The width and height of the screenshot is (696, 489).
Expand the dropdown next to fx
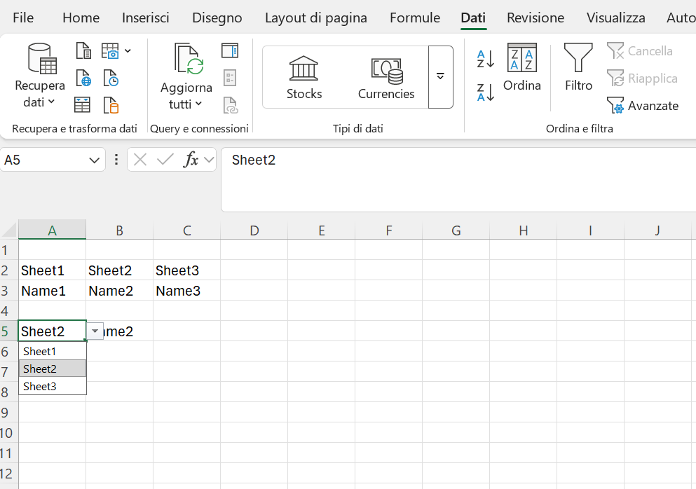pos(209,160)
